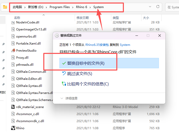
Task: Select the file name 'opennurbs.dll'
Action: click(x=26, y=37)
